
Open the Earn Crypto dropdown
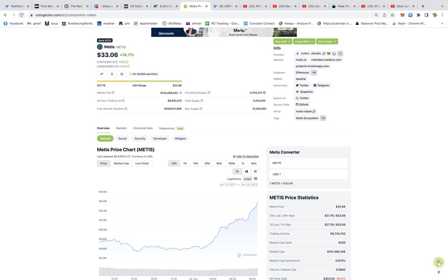tap(327, 41)
